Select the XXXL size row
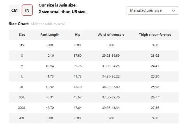The height and width of the screenshot is (124, 181). [22, 108]
